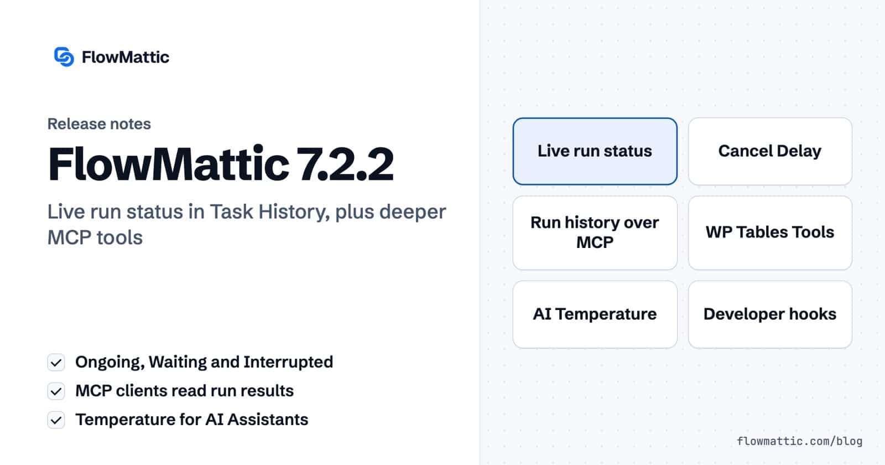Screen dimensions: 885x465
Task: Click the Ongoing, Waiting and Interrupted text
Action: point(204,362)
